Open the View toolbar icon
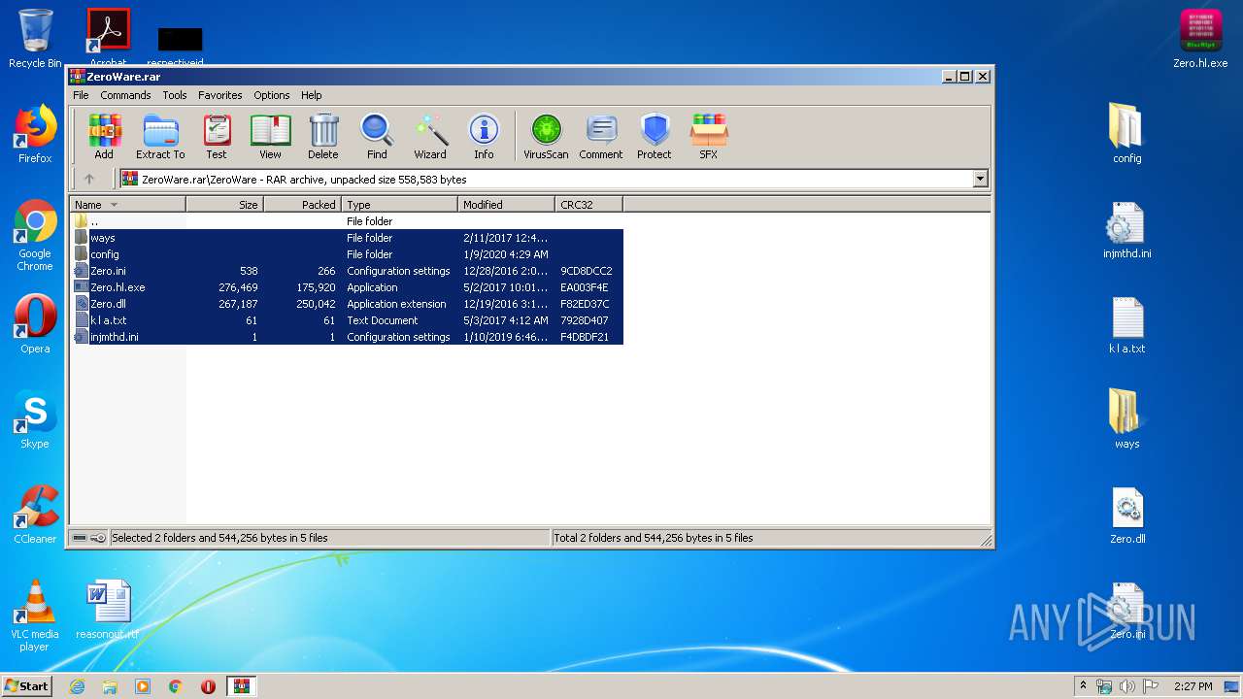Image resolution: width=1243 pixels, height=699 pixels. point(270,136)
